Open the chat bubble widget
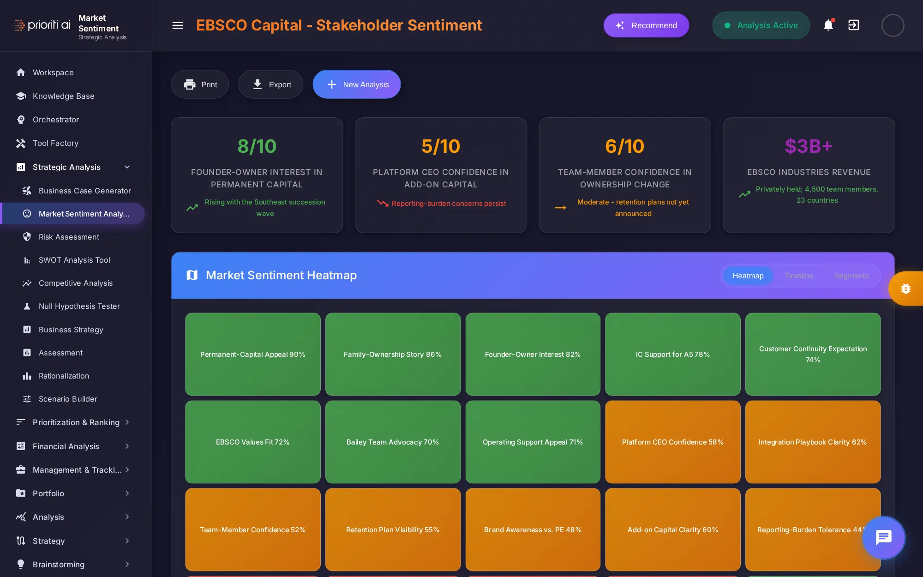The image size is (923, 577). point(883,538)
